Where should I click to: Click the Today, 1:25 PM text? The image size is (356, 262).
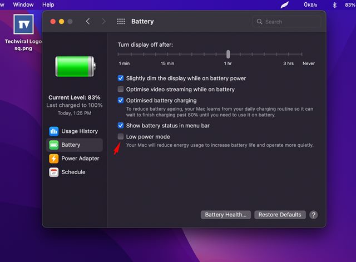(75, 113)
